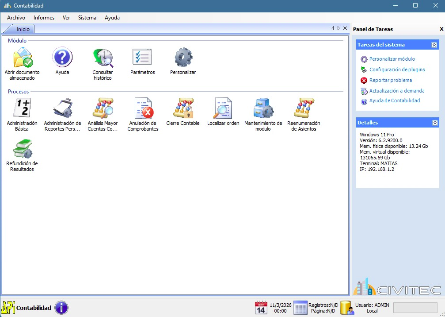This screenshot has width=445, height=317.
Task: Click the tab scroll right arrow
Action: 339,28
